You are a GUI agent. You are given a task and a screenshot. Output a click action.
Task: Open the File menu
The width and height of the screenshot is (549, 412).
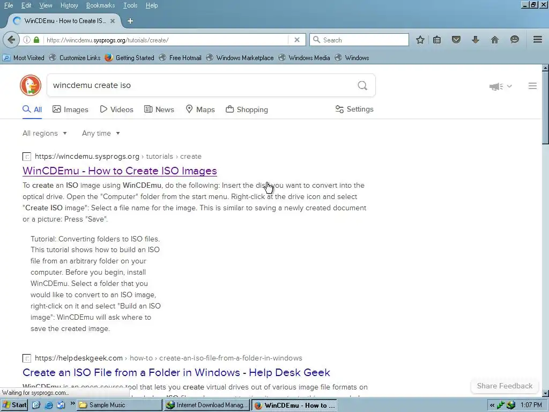9,5
